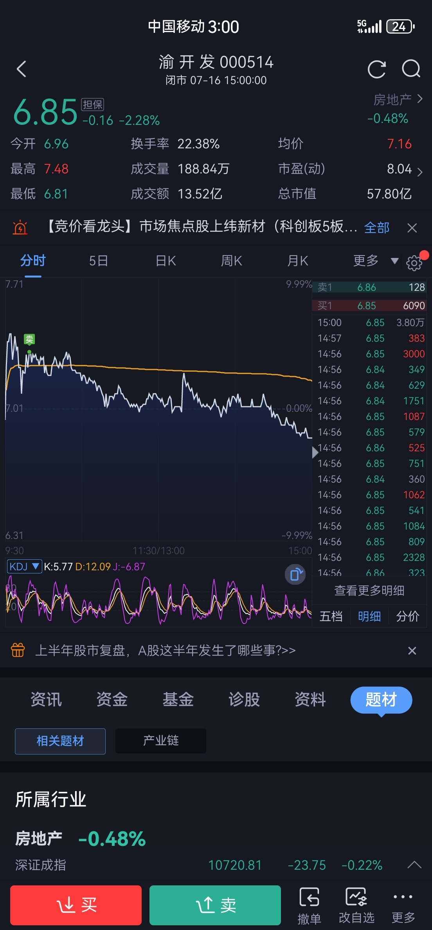Viewport: 432px width, 930px height.
Task: Close the 上半年股市复盘 promo banner
Action: pos(412,651)
